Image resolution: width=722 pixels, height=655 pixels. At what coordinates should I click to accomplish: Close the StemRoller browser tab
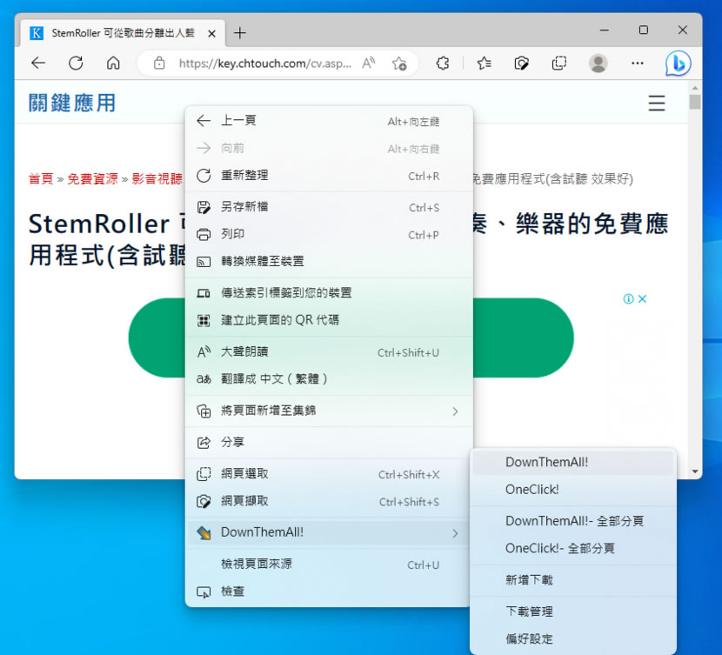211,33
